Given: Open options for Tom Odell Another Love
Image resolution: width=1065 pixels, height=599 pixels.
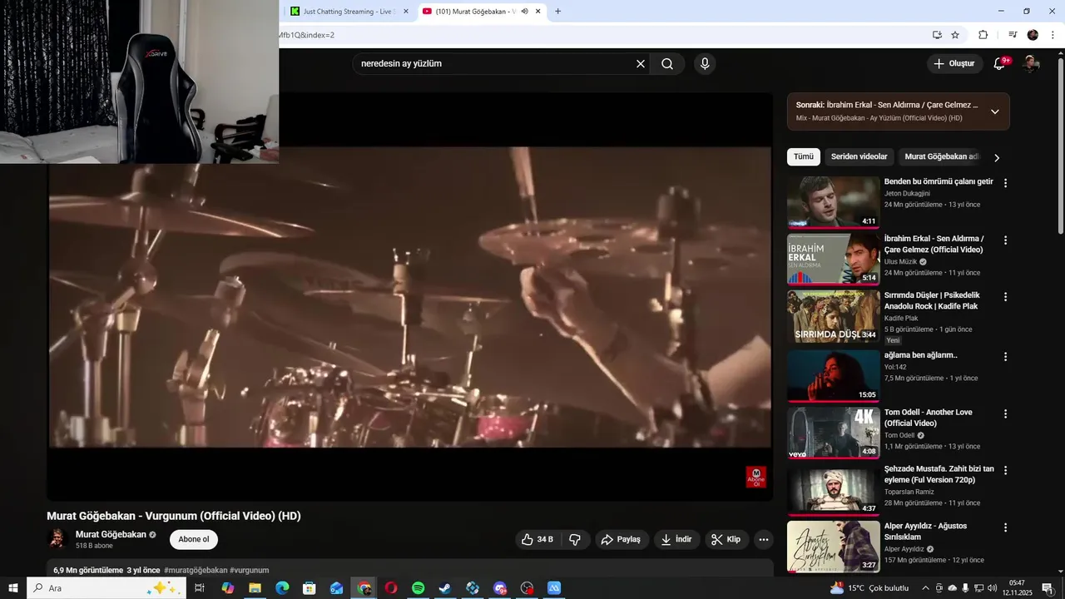Looking at the screenshot, I should (1005, 413).
